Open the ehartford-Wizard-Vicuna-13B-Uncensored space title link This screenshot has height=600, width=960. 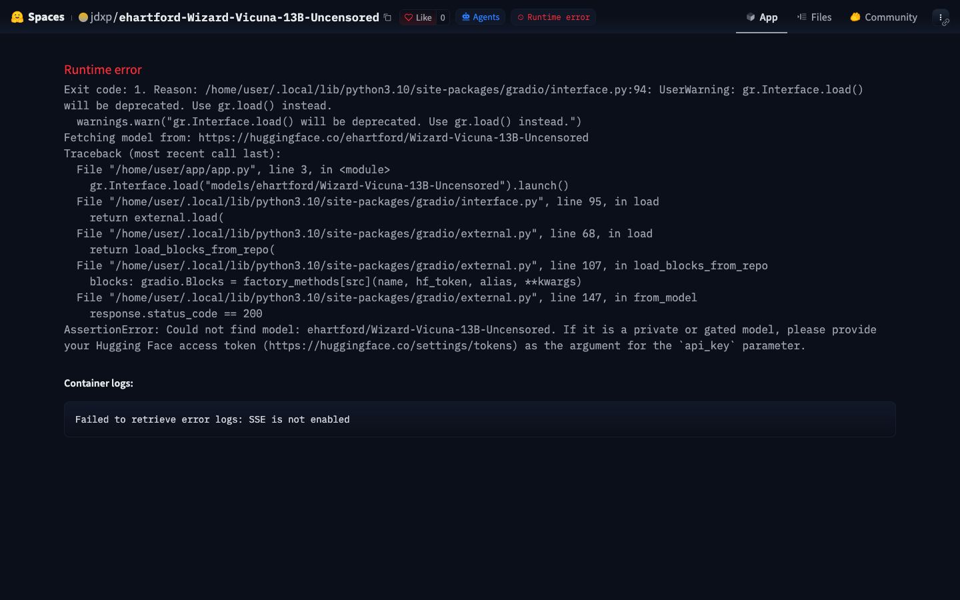[249, 17]
